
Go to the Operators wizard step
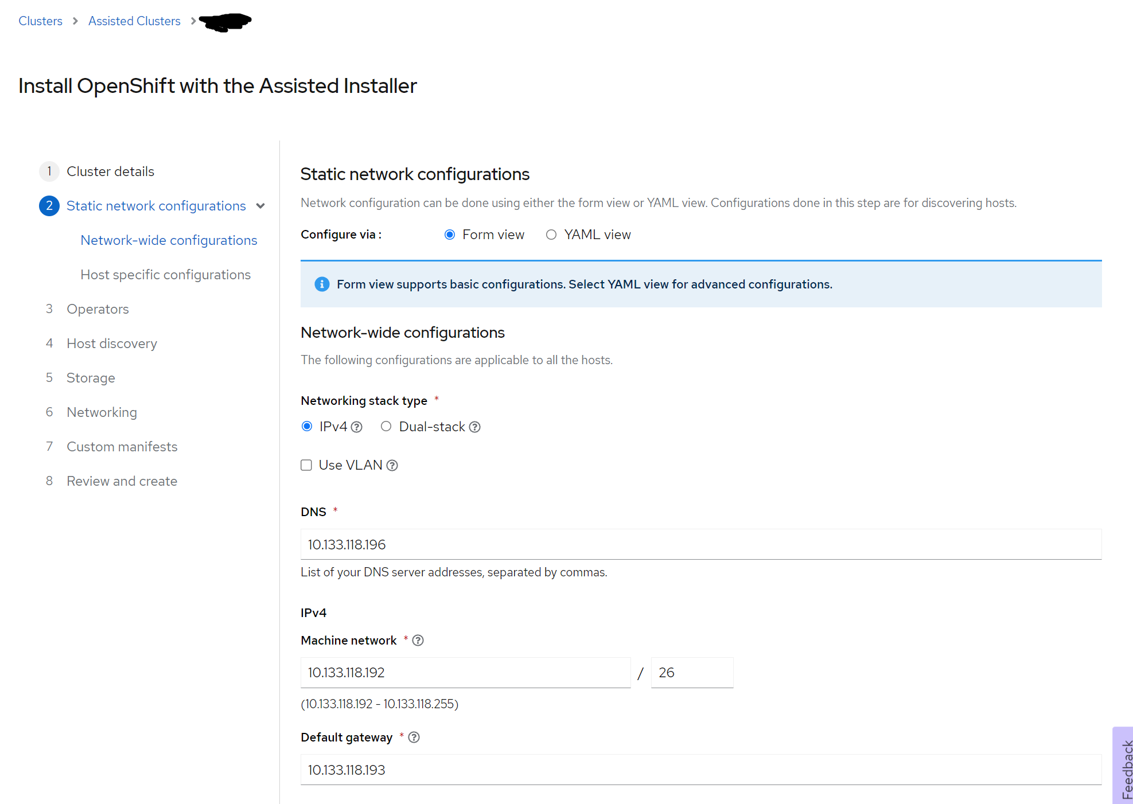click(x=98, y=309)
